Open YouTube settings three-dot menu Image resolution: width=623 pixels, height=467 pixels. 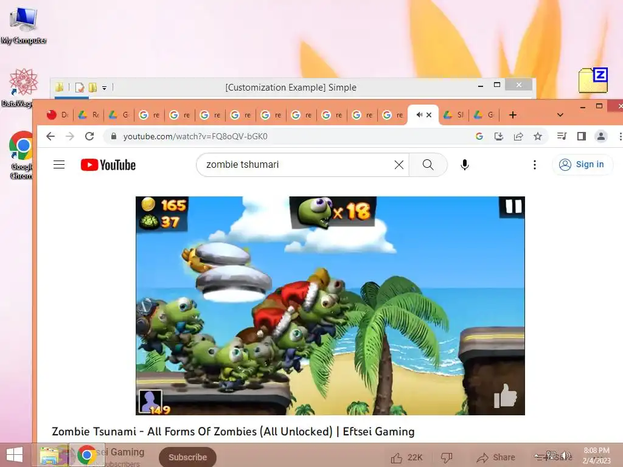tap(535, 164)
